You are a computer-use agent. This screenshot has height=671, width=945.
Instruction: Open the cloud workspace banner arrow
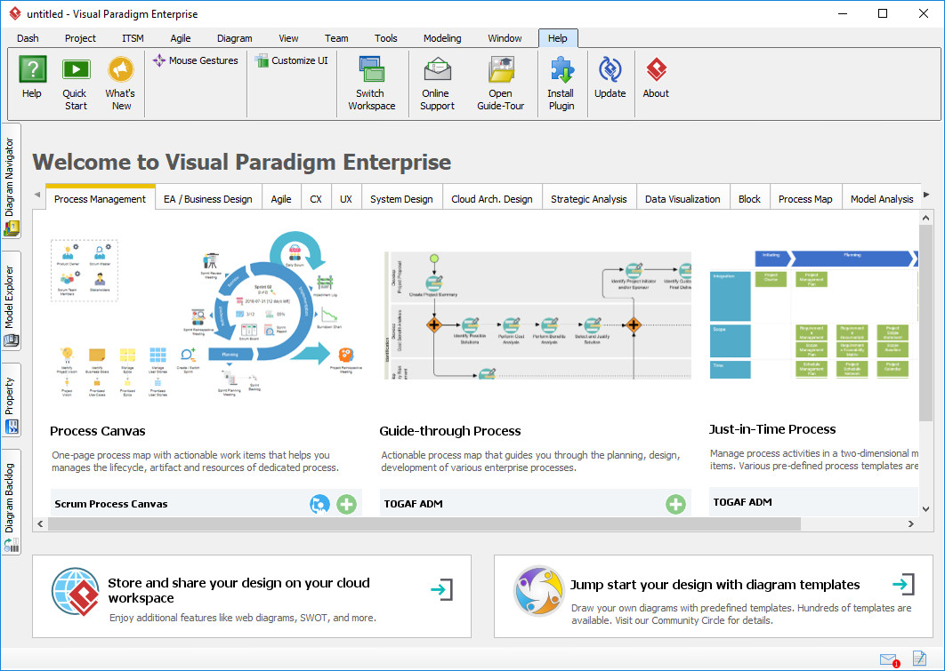click(x=441, y=590)
